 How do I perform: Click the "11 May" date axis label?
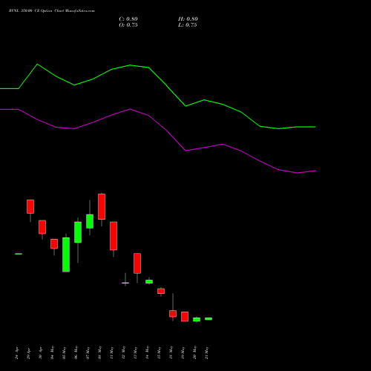pos(112,352)
